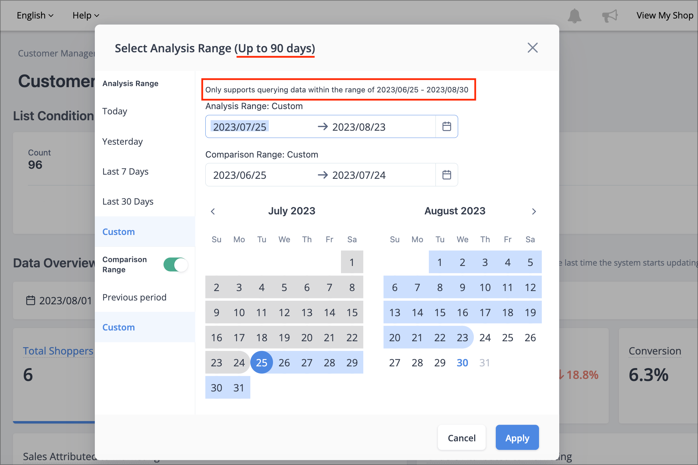
Task: Select Previous period comparison option
Action: point(145,297)
